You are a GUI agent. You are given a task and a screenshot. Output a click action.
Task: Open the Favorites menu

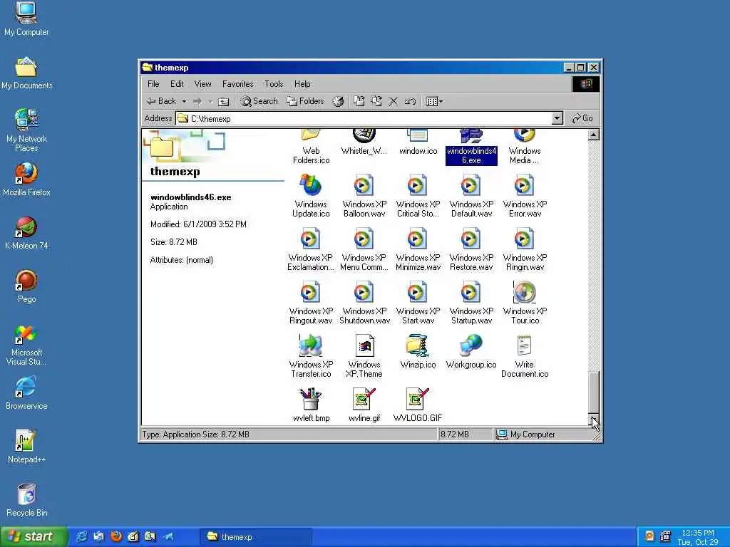pyautogui.click(x=238, y=84)
